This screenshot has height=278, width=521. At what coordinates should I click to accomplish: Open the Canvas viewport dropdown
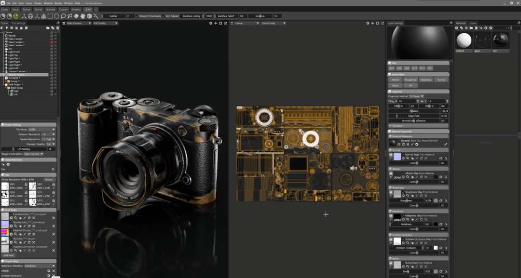[x=247, y=23]
